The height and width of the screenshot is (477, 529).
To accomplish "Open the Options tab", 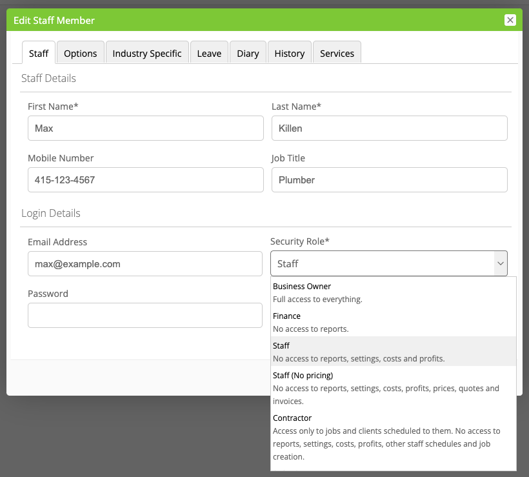I will [x=81, y=53].
